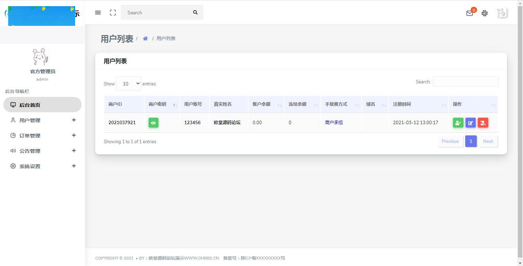Image resolution: width=523 pixels, height=266 pixels.
Task: Open the 商户承担 fee method link
Action: [x=334, y=122]
